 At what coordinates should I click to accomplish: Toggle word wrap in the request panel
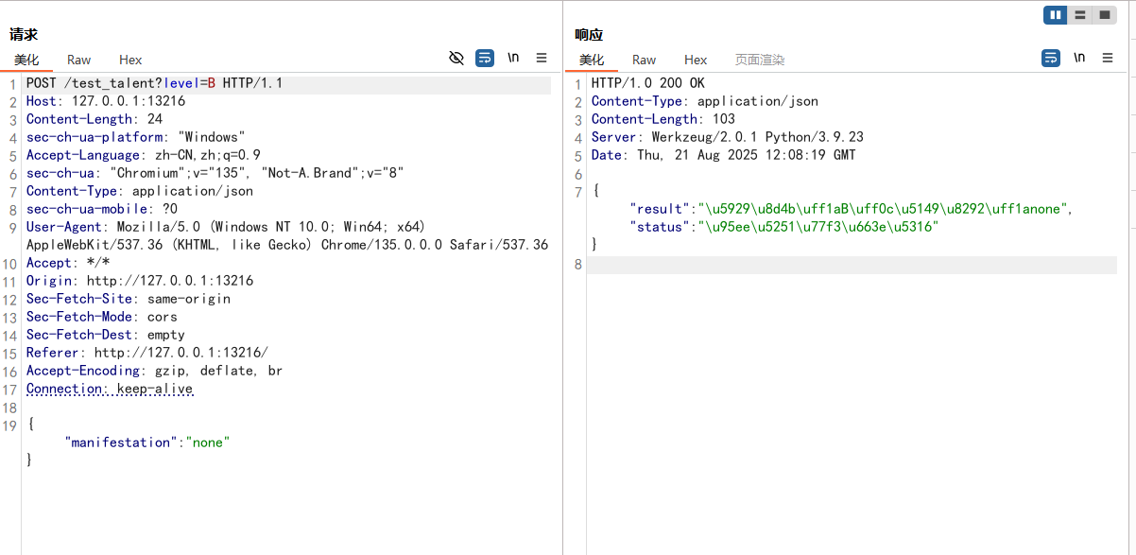485,59
